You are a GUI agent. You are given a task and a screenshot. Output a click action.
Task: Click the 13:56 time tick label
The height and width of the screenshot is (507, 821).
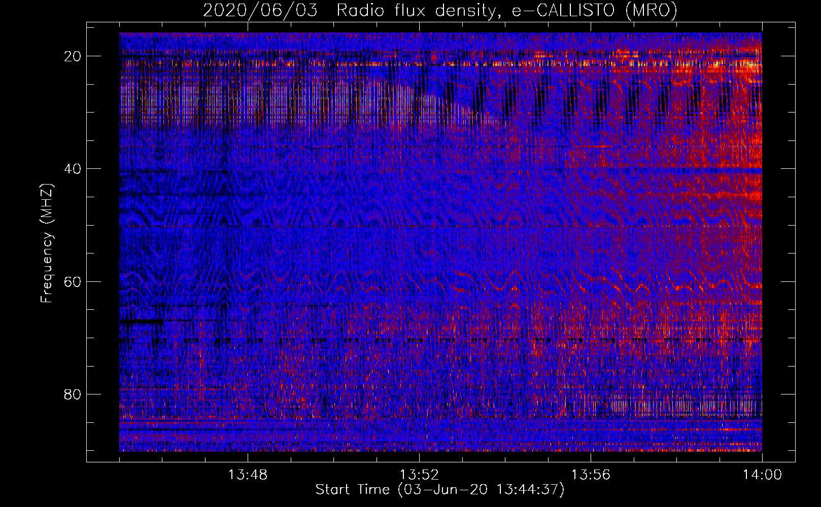(591, 475)
